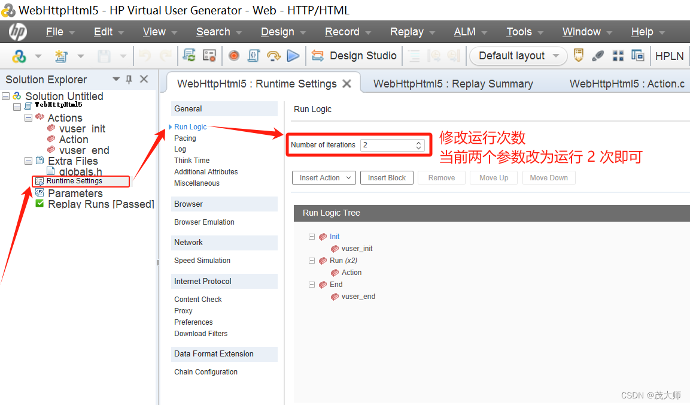
Task: Open the Window menu
Action: tap(587, 32)
